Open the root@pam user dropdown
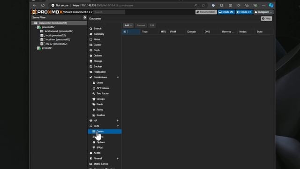 click(263, 12)
